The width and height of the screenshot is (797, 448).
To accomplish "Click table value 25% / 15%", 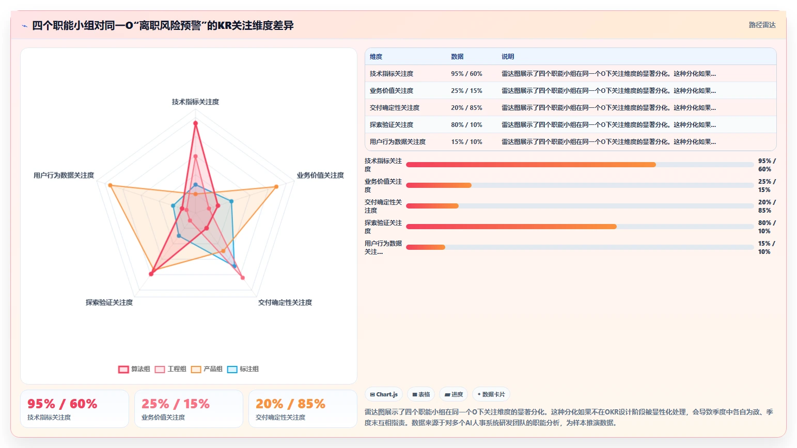I will [x=466, y=91].
